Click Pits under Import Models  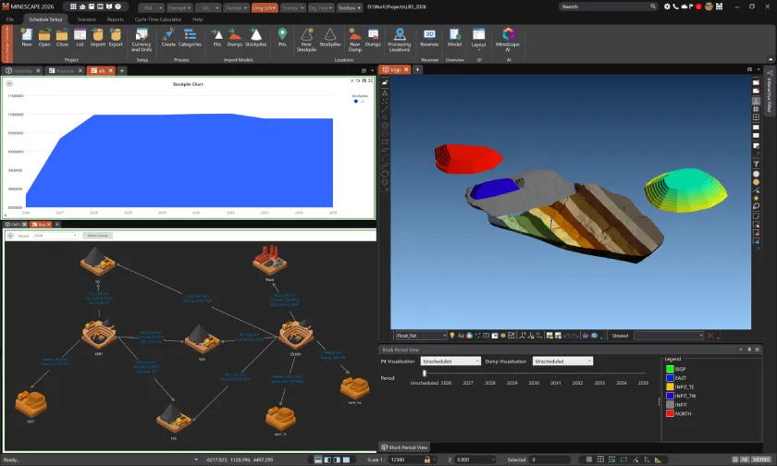click(x=217, y=37)
